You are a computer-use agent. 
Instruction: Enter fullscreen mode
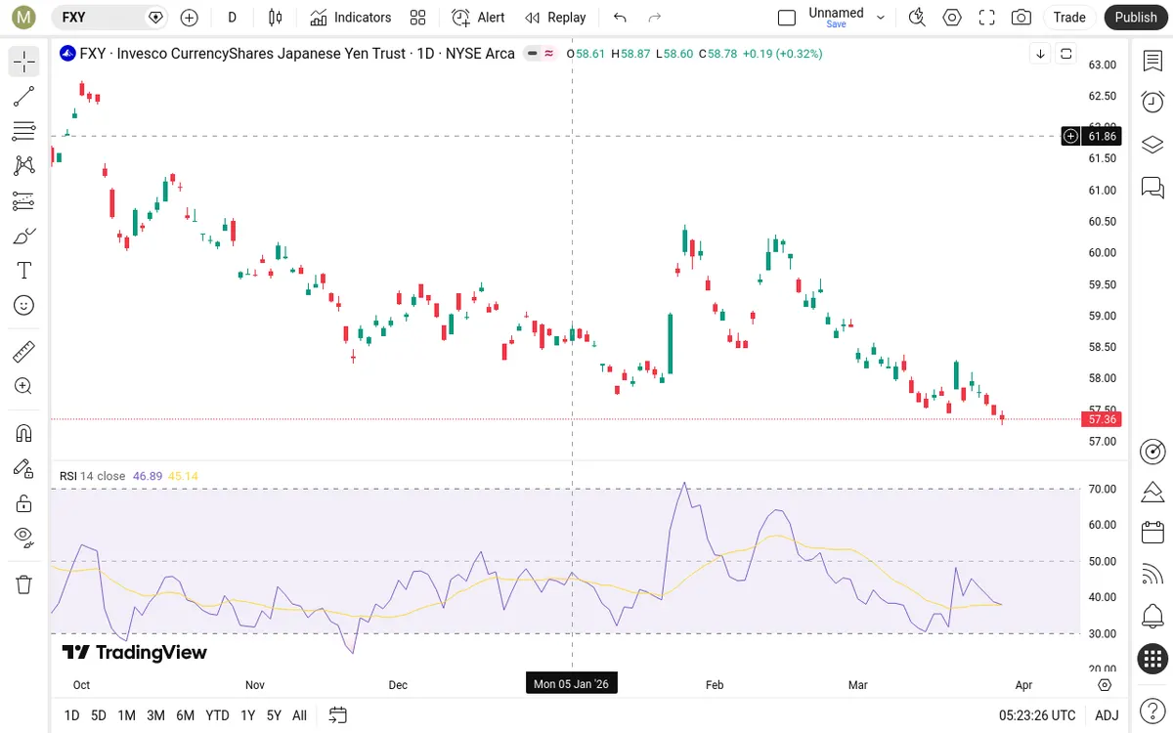pyautogui.click(x=986, y=17)
